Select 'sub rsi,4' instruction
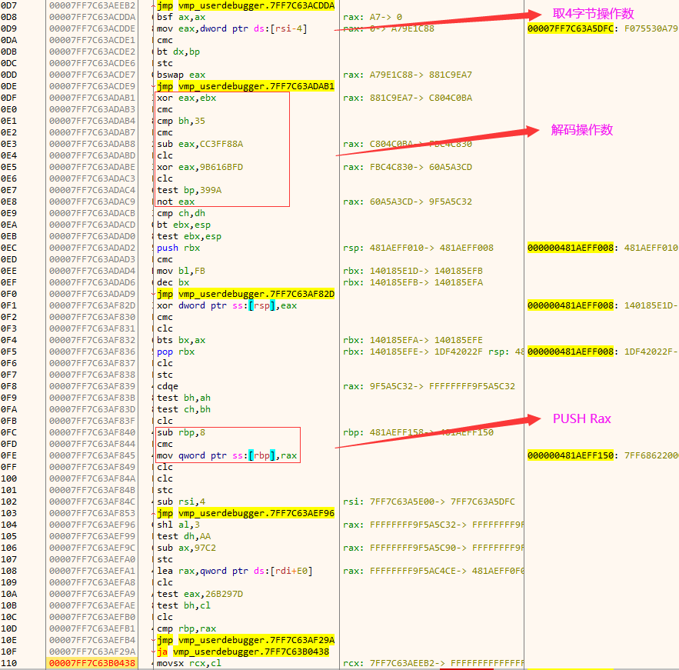Image resolution: width=679 pixels, height=670 pixels. coord(181,502)
